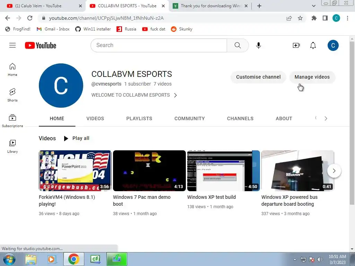Screen dimensions: 355x266
Task: Click Customise channel button
Action: click(x=258, y=77)
